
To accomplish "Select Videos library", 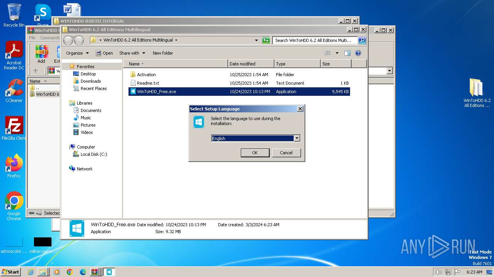I will [x=86, y=132].
